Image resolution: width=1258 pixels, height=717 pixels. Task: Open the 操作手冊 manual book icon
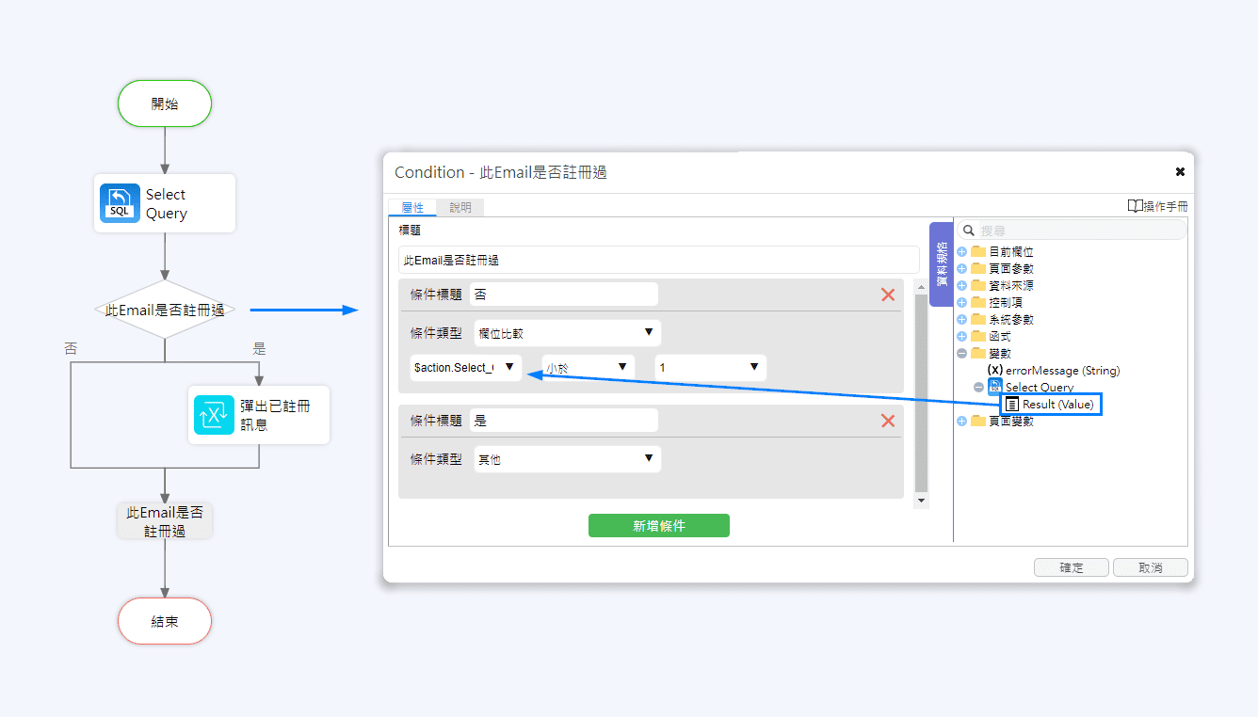pos(1135,206)
